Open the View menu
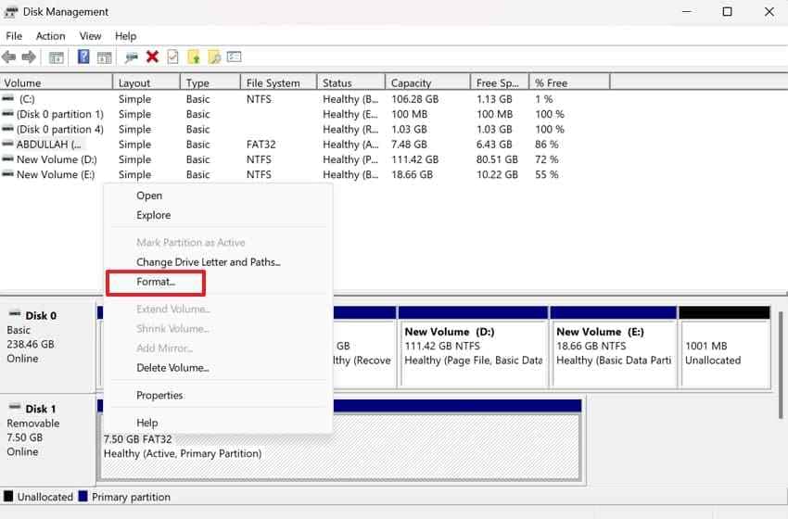The width and height of the screenshot is (788, 519). [x=90, y=36]
